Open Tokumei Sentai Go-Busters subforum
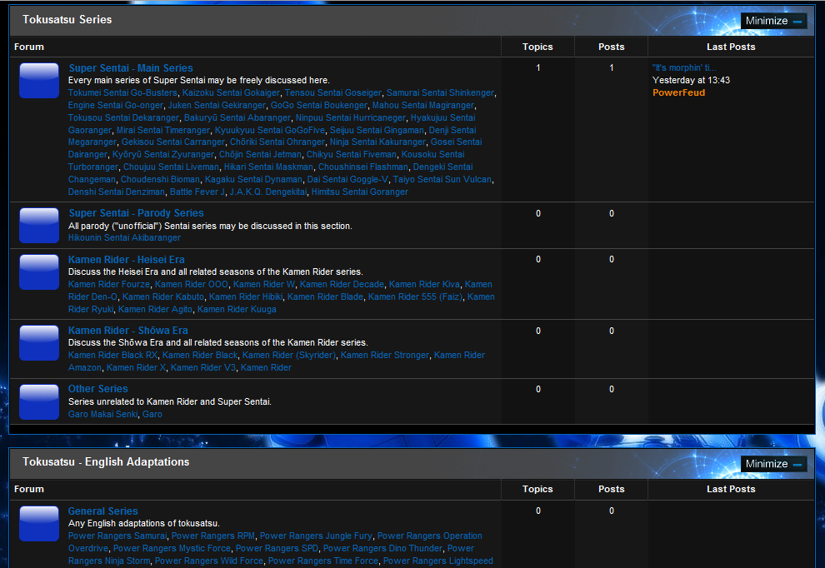 (x=122, y=92)
